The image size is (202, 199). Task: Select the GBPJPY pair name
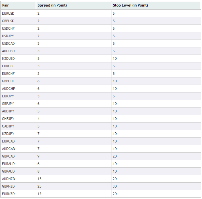8,104
